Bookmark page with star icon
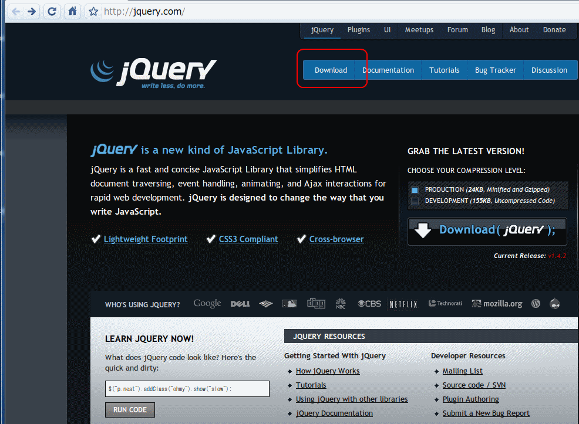This screenshot has width=579, height=424. pos(93,11)
